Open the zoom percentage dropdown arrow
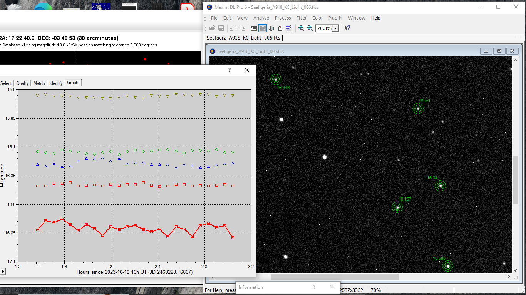The height and width of the screenshot is (295, 526). [336, 28]
